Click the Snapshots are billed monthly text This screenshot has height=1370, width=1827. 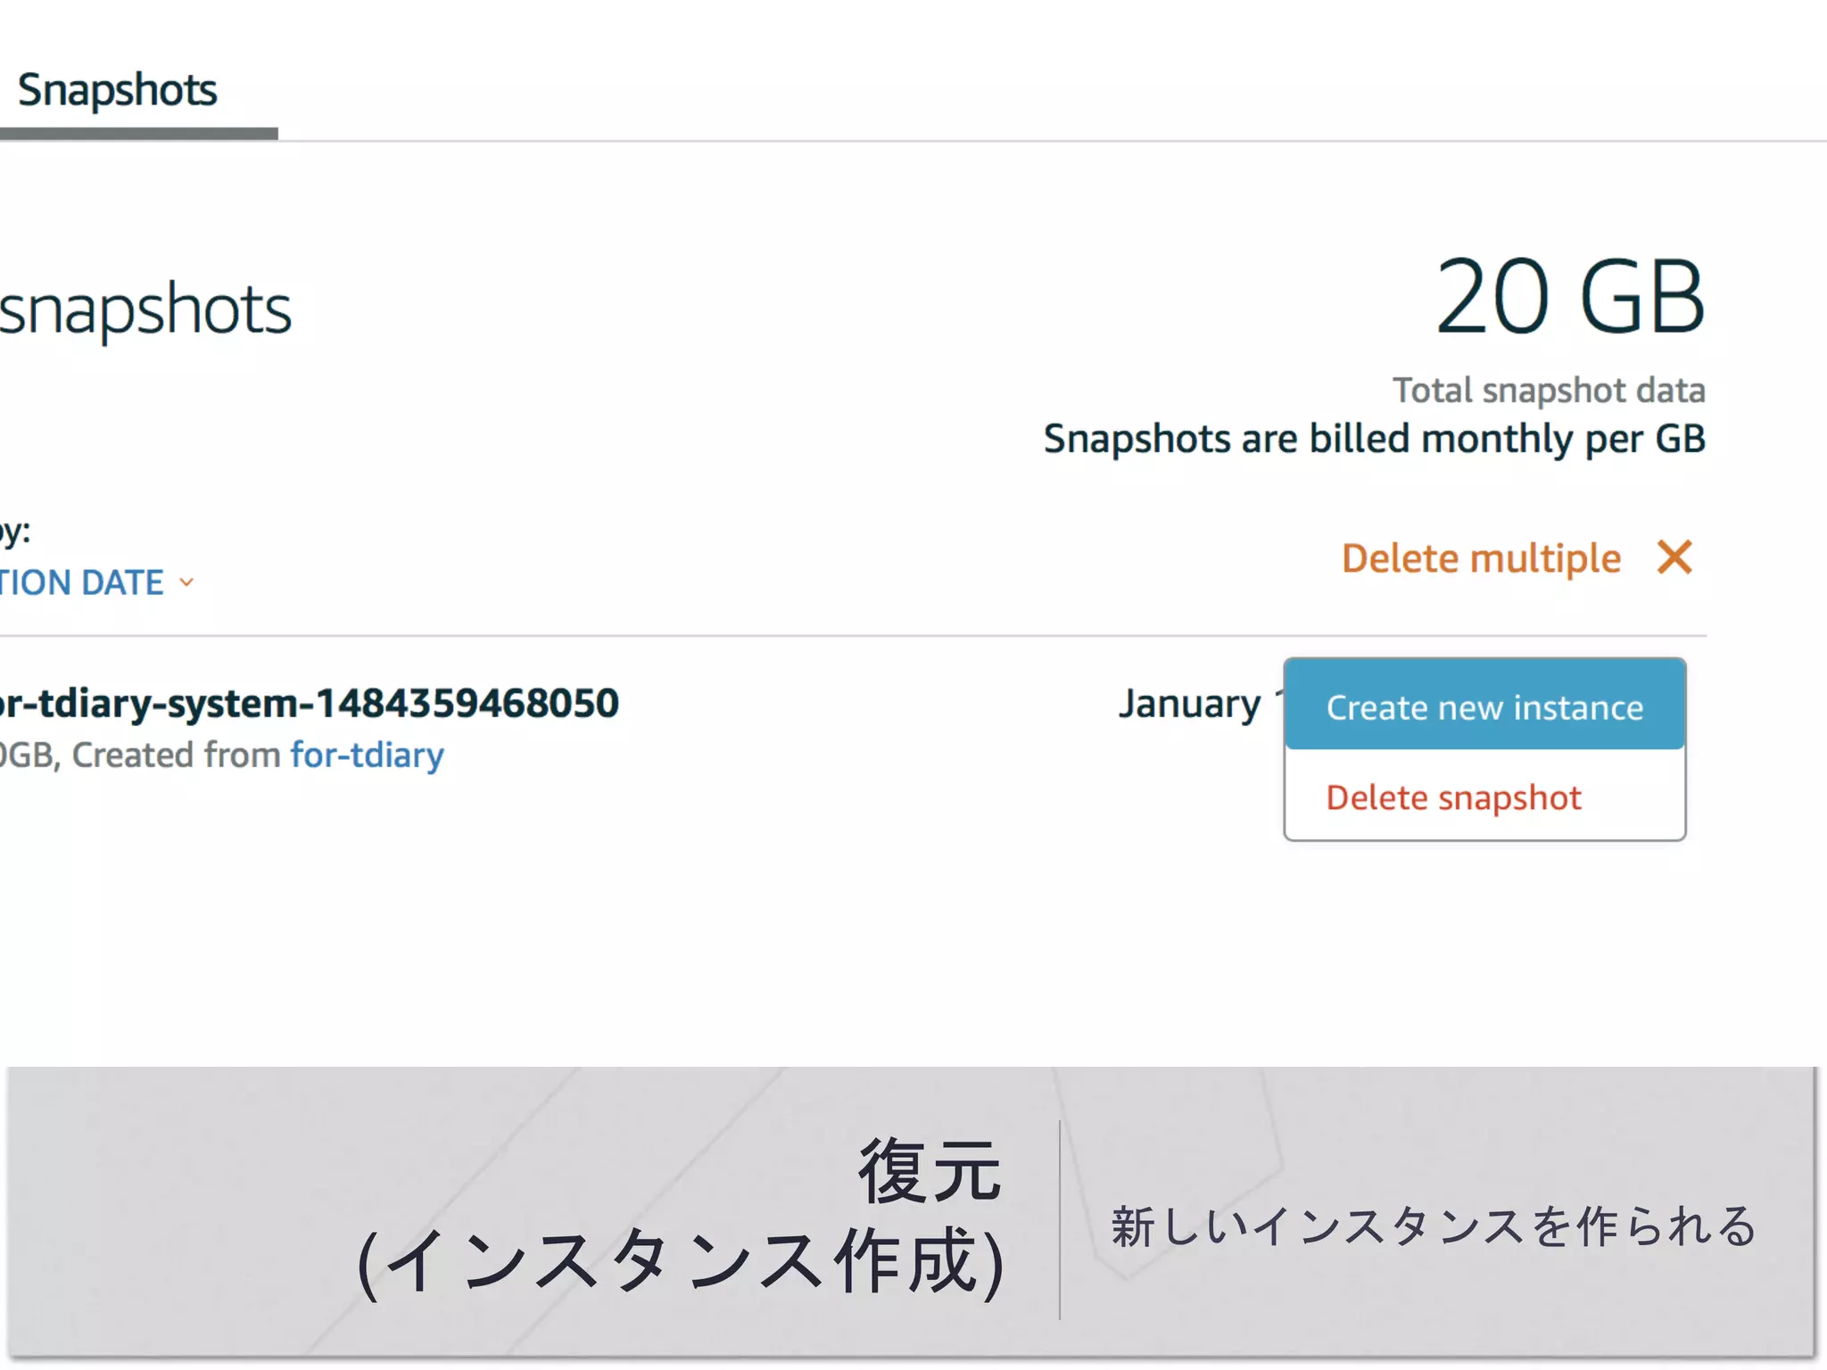(1374, 439)
